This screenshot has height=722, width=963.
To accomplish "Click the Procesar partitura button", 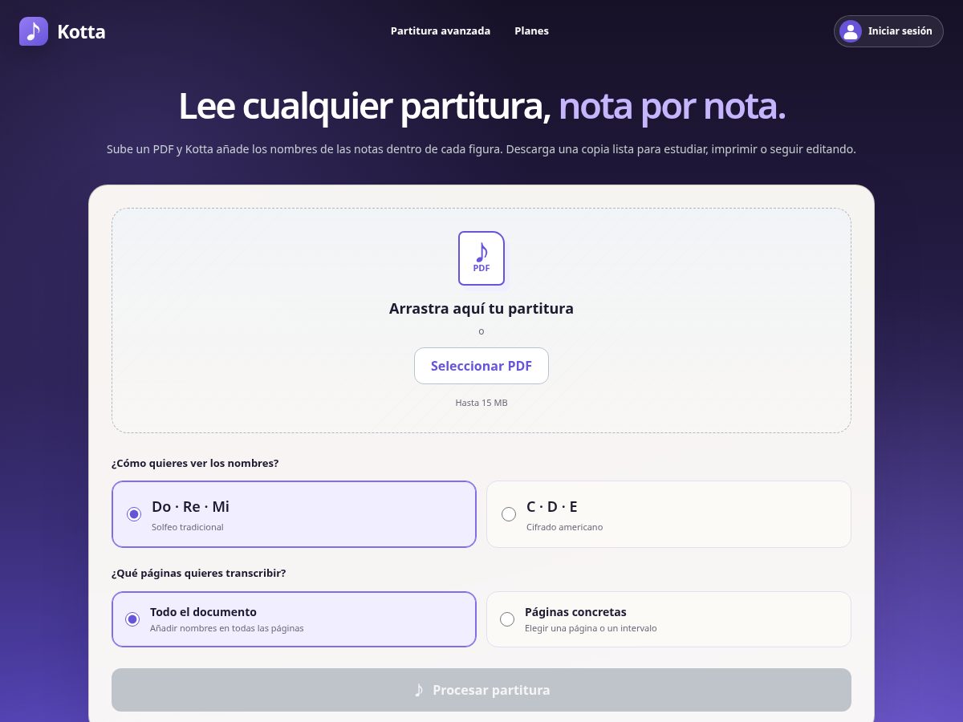I will pos(481,690).
